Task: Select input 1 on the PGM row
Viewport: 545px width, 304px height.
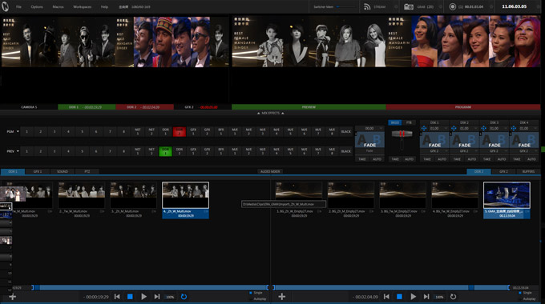Action: click(x=26, y=131)
